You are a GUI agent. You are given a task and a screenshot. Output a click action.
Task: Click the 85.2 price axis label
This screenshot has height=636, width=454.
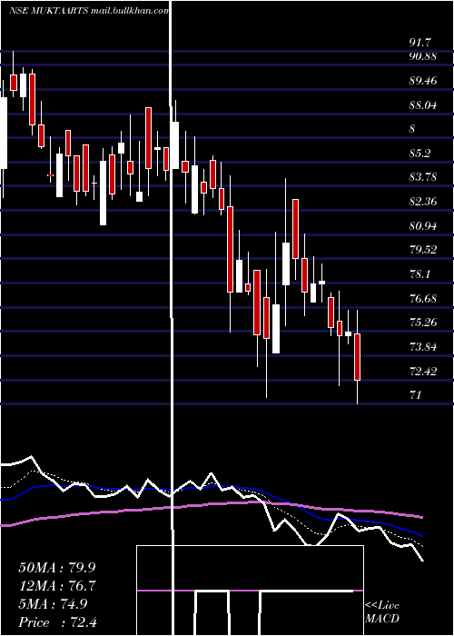point(419,154)
